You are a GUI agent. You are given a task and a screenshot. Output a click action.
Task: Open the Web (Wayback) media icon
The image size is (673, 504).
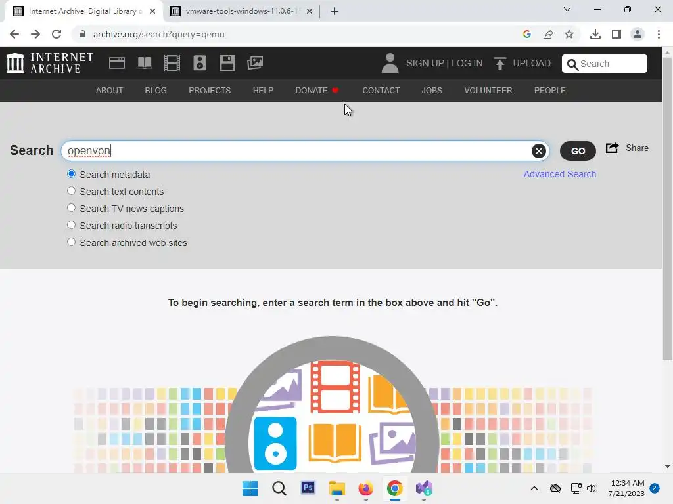point(117,63)
